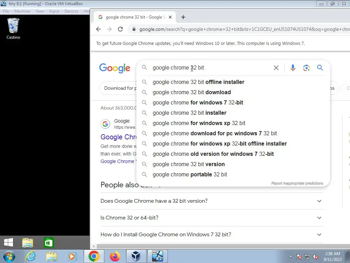Open the VirtualBox 'Input' menu
Image resolution: width=350 pixels, height=263 pixels.
click(54, 11)
